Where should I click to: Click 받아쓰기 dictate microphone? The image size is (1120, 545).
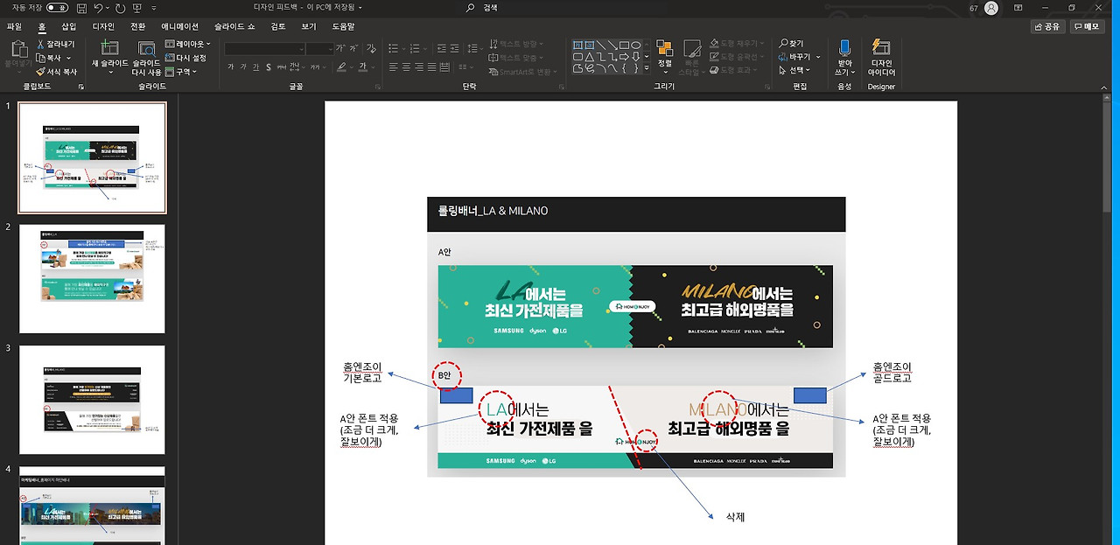844,57
